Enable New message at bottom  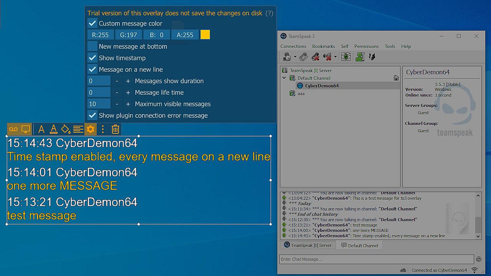pos(92,46)
